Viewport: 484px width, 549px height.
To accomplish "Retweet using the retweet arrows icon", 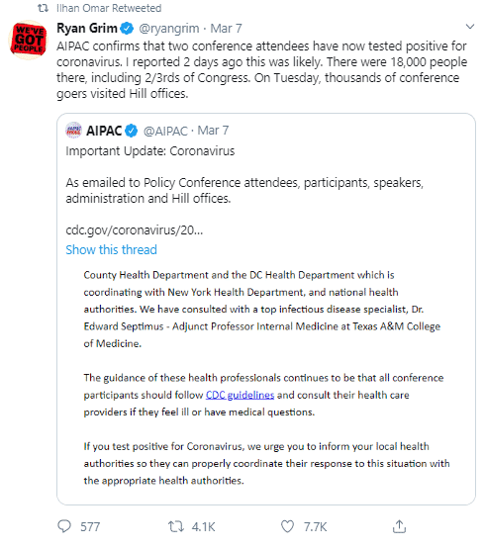I will tap(175, 526).
